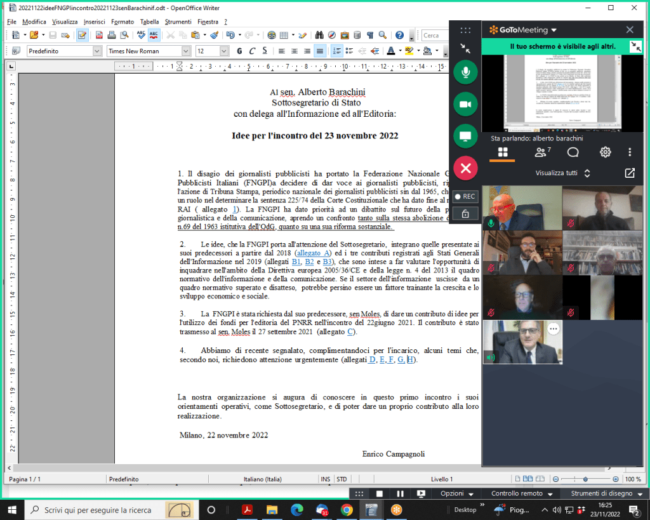650x520 pixels.
Task: Open GoToMeeting settings gear
Action: coord(606,152)
